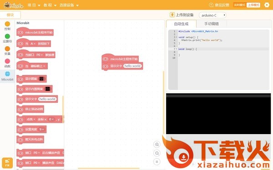Click the workspace vertical scrollbar

click(x=163, y=103)
